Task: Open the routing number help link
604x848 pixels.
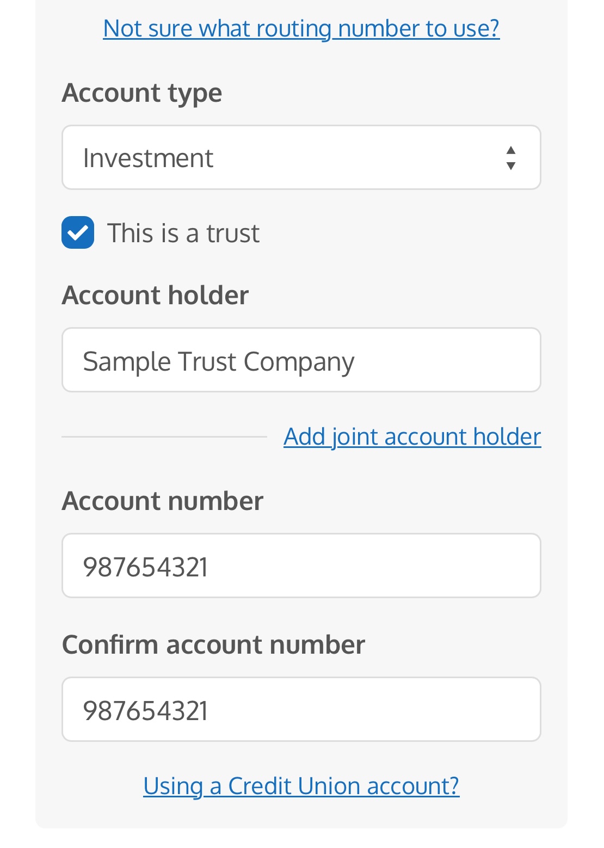Action: (x=301, y=28)
